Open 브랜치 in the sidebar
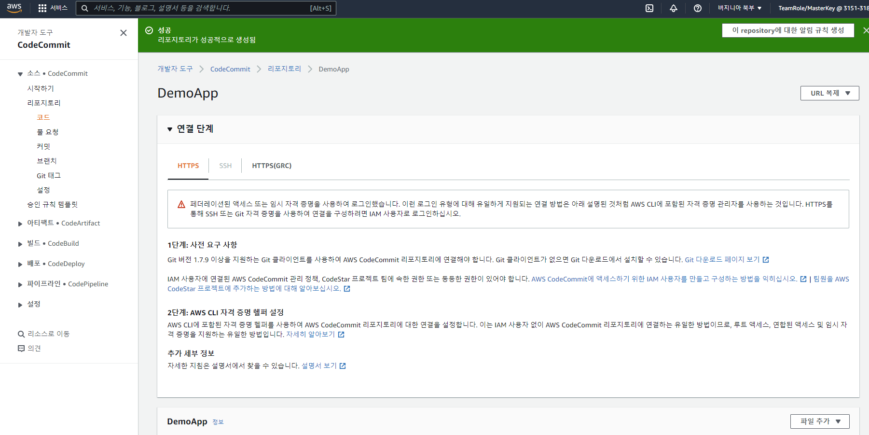869x435 pixels. tap(47, 161)
